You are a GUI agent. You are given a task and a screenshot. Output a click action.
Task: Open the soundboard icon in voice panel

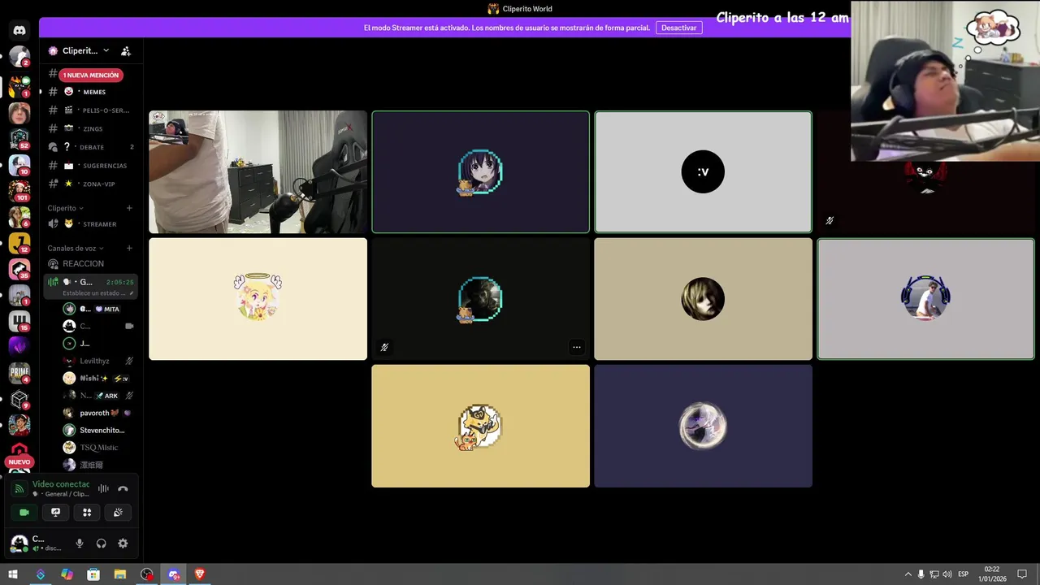[x=118, y=512]
